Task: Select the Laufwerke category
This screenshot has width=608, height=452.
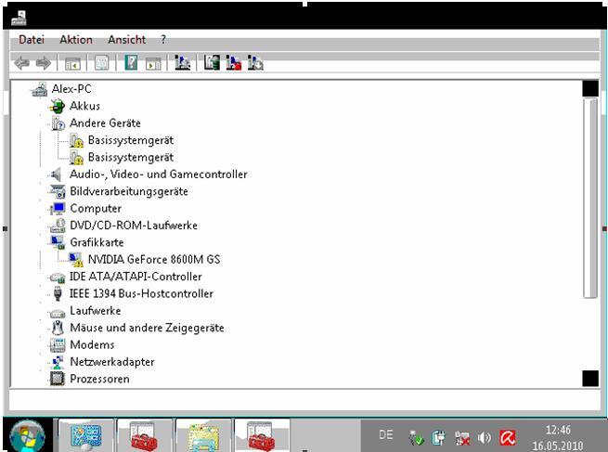Action: click(95, 311)
